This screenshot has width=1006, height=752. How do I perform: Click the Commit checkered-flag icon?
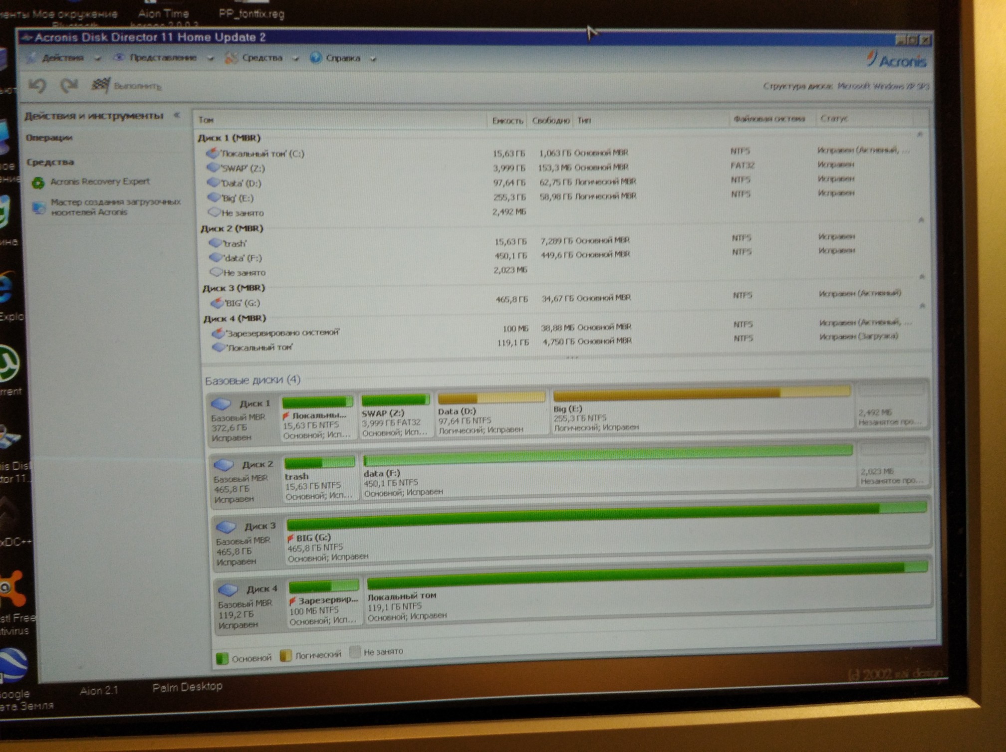pyautogui.click(x=100, y=85)
